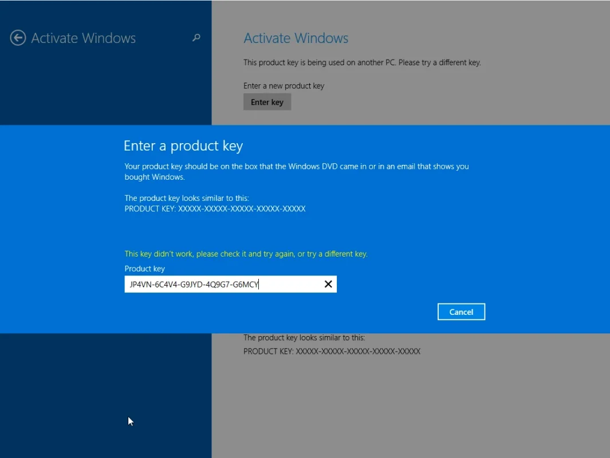The height and width of the screenshot is (458, 610).
Task: Click the PRODUCT KEY sample text below the dialog
Action: [x=332, y=351]
